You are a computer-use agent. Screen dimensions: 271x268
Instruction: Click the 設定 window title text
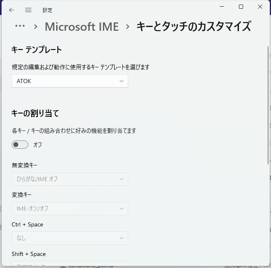(47, 10)
